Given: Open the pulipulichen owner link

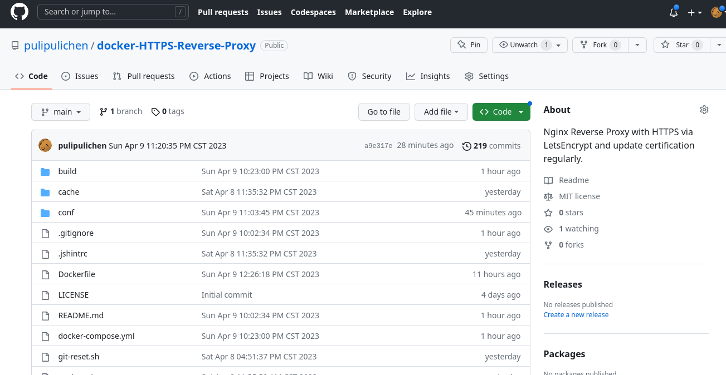Looking at the screenshot, I should (56, 46).
